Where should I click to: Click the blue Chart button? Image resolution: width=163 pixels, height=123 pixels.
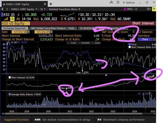(x=145, y=39)
